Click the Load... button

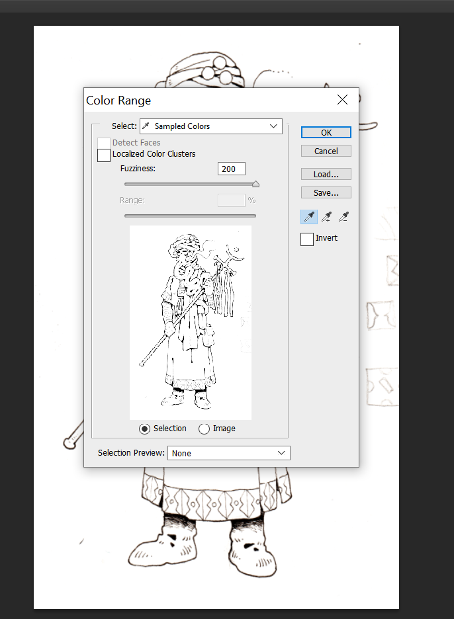pyautogui.click(x=326, y=174)
